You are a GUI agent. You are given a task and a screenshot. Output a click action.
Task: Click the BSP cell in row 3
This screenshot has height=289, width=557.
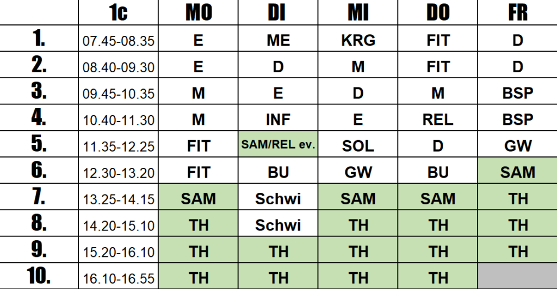518,91
